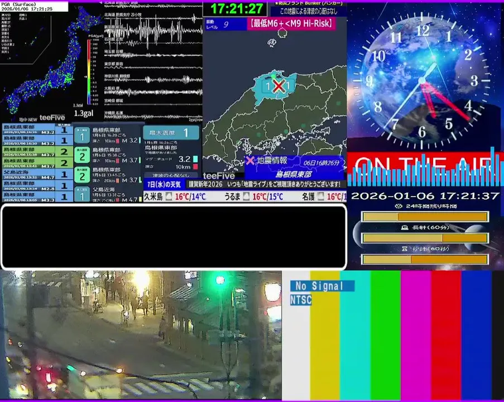Click the cyan color bar in the test pattern

point(355,335)
